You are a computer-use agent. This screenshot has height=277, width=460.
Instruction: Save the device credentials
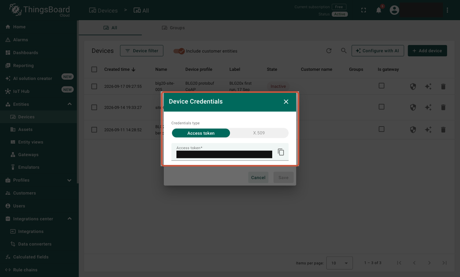click(x=284, y=178)
